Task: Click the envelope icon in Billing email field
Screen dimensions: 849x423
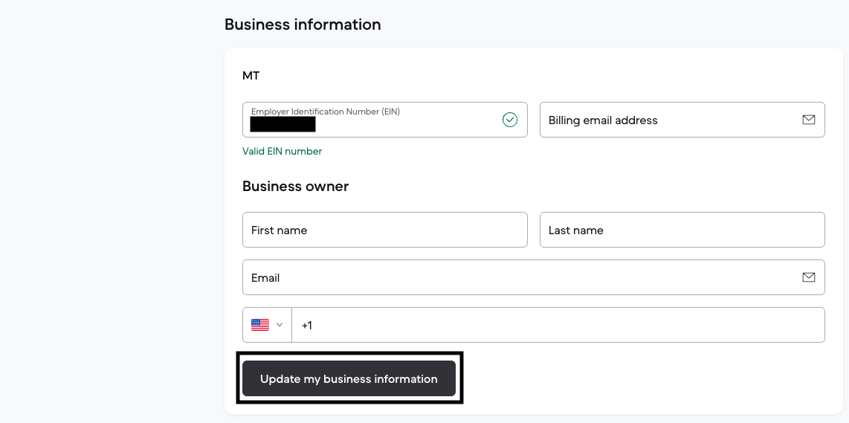Action: 808,120
